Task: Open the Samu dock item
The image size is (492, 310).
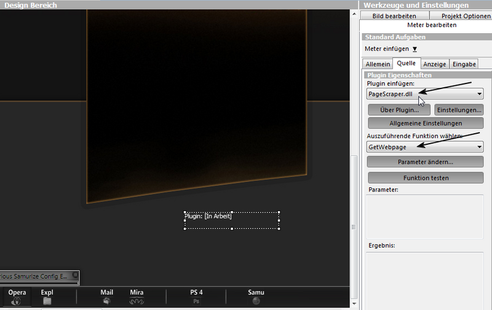Action: pyautogui.click(x=256, y=296)
